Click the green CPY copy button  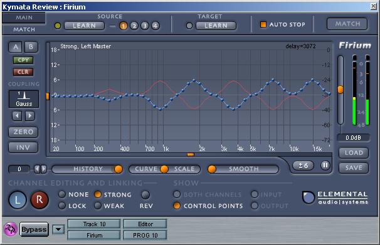click(x=23, y=60)
